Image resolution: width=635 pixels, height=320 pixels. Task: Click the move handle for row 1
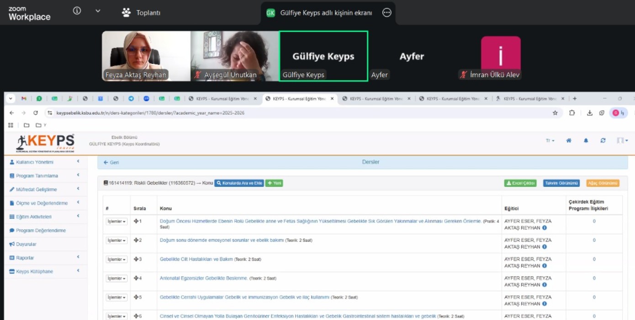[x=136, y=221]
